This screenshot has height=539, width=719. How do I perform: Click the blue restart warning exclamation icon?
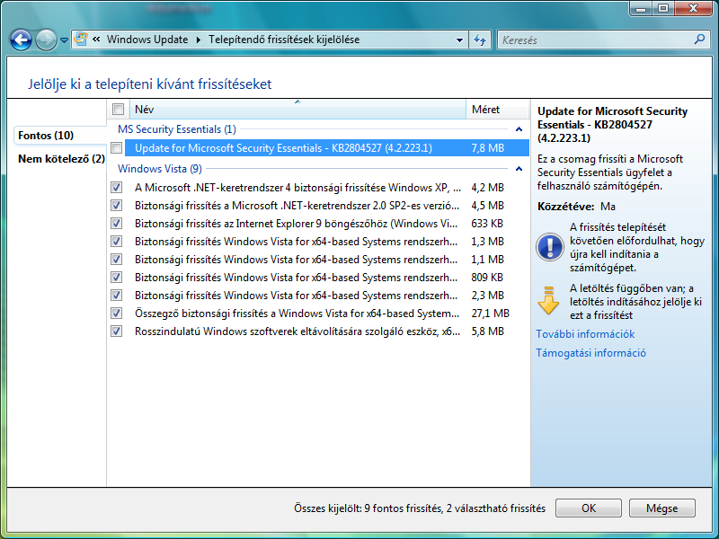[x=550, y=247]
